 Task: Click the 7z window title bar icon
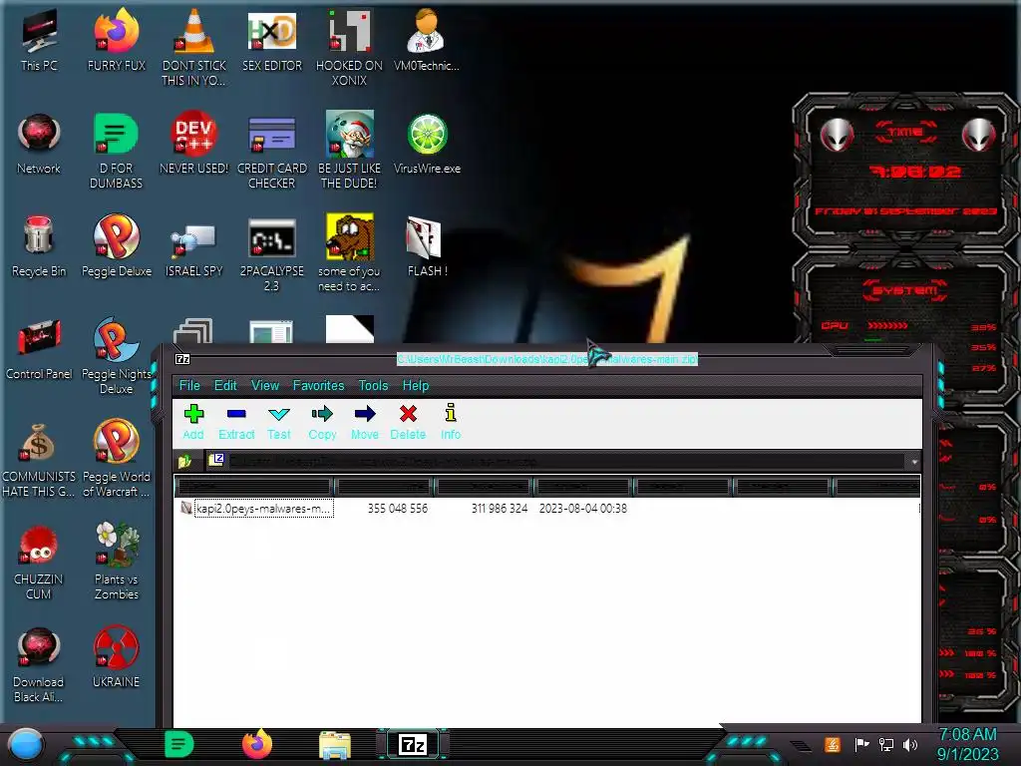pos(183,359)
